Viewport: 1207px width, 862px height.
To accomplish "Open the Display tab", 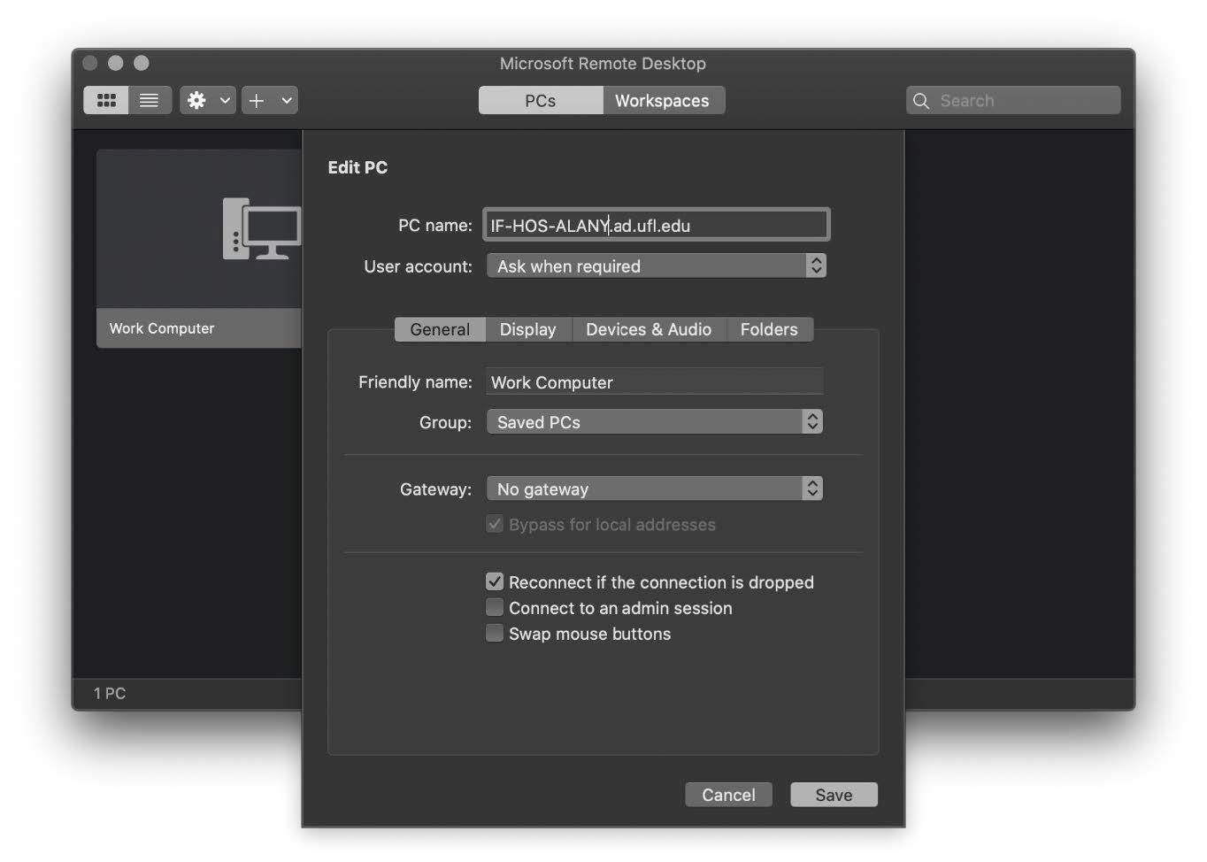I will coord(528,329).
